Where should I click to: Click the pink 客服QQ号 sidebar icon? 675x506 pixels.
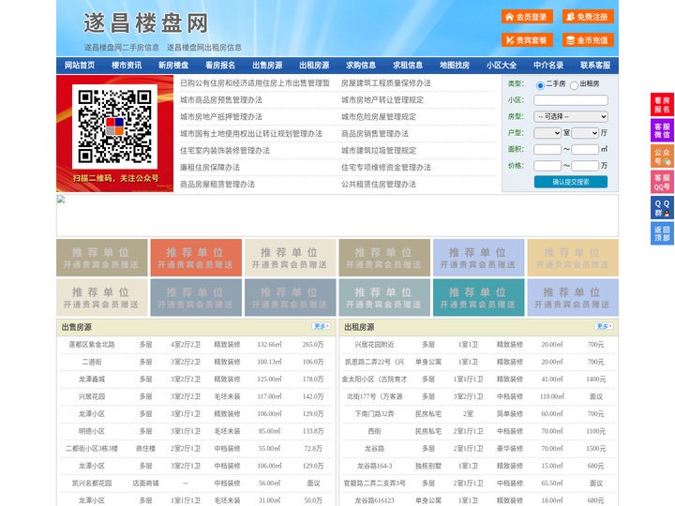662,182
